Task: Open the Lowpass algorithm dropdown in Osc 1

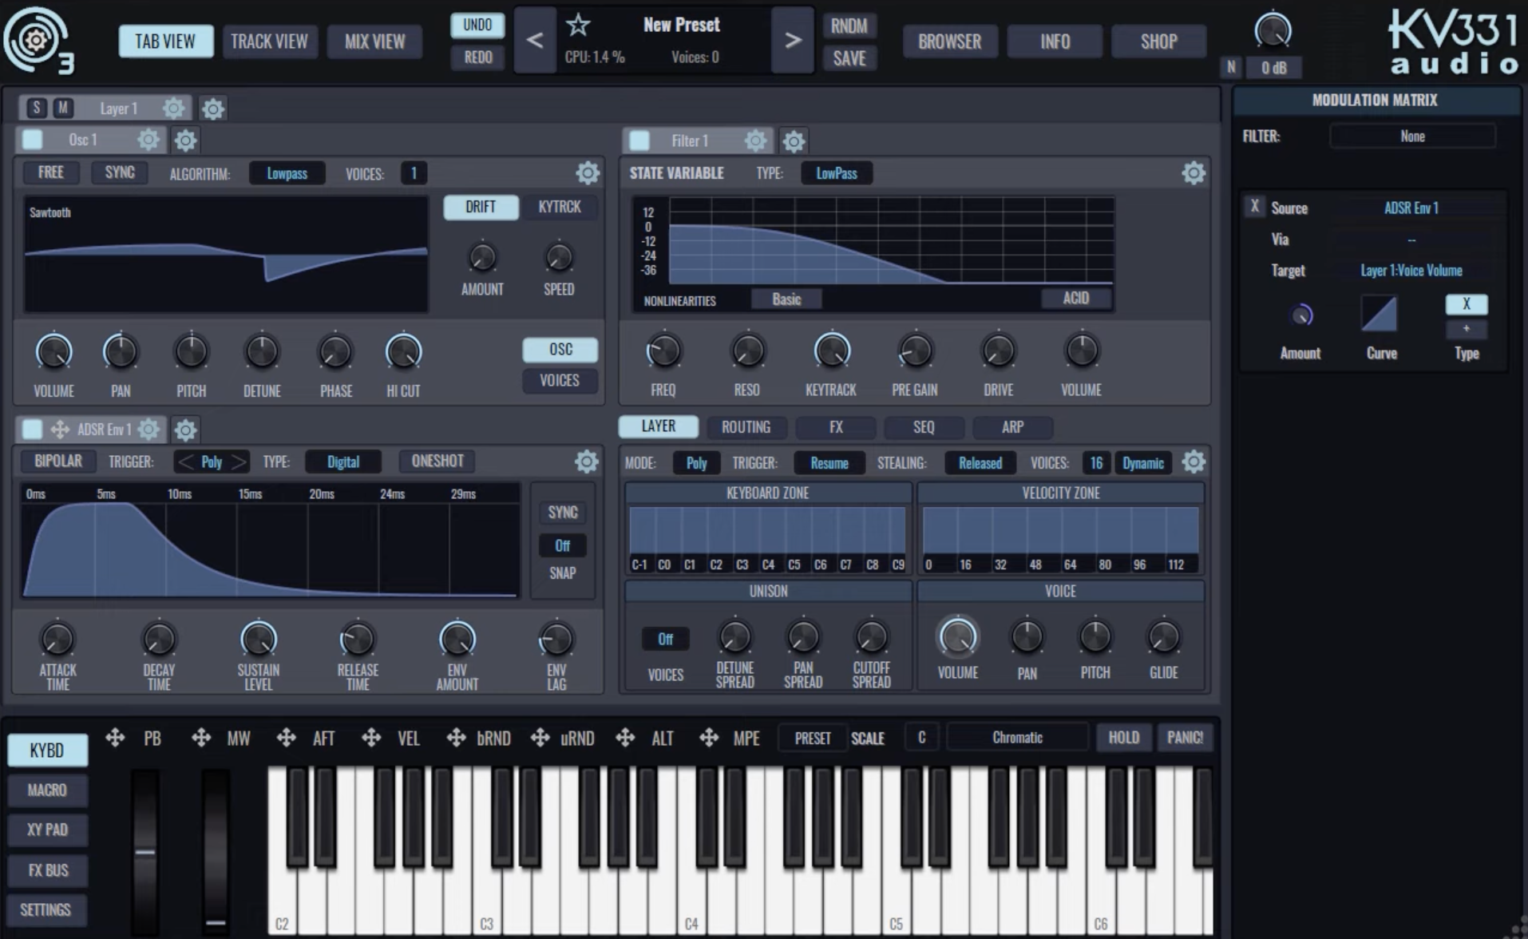Action: [x=287, y=172]
